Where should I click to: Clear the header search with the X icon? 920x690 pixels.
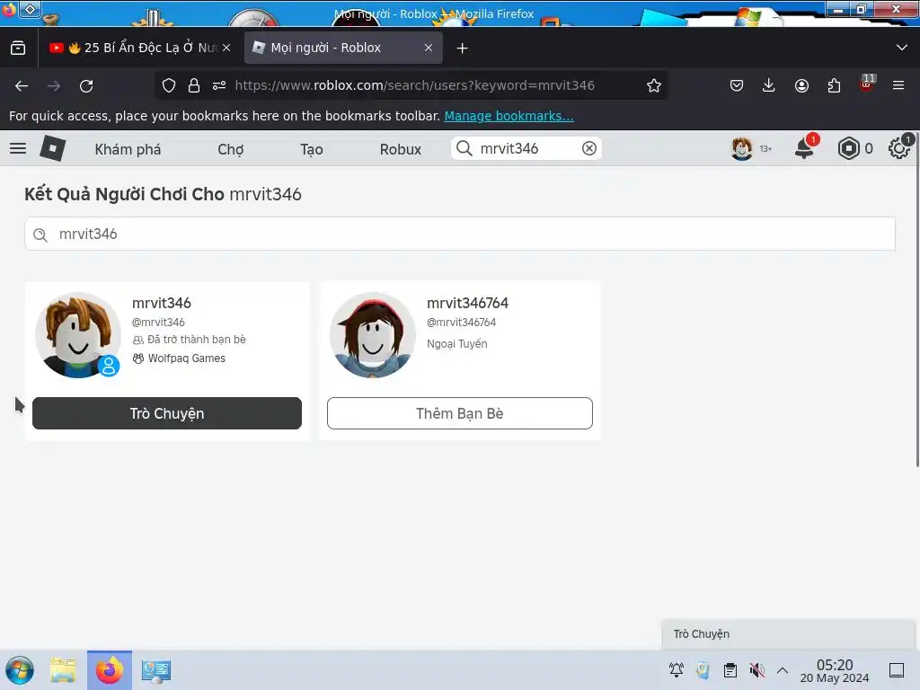[x=589, y=148]
